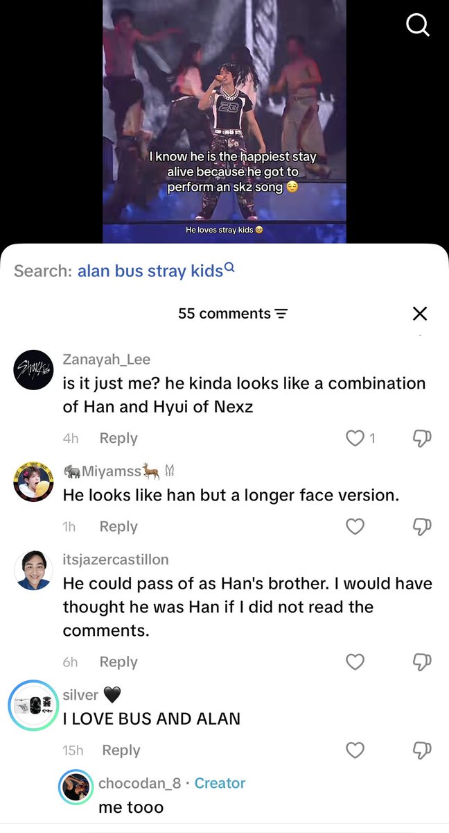449x833 pixels.
Task: Open comment sort filter next to 55 comments
Action: coord(281,314)
